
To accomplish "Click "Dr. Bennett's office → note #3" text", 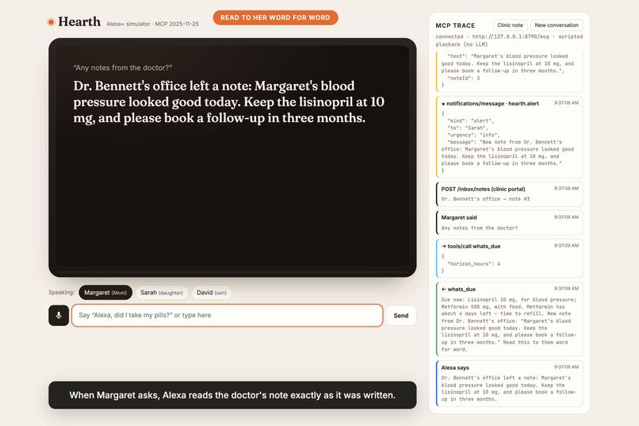I will pyautogui.click(x=485, y=199).
